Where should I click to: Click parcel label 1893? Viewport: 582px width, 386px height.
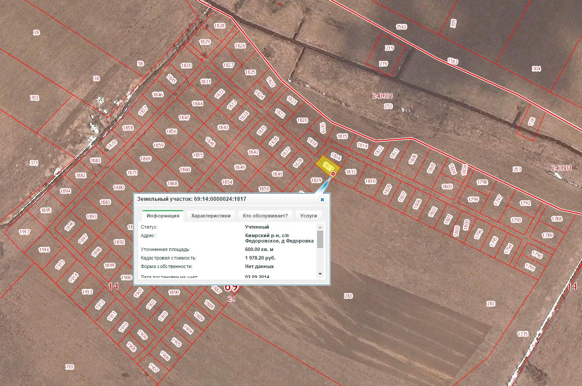(91, 217)
